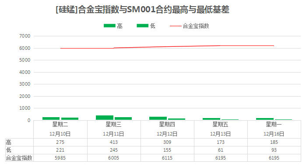Select table cell with value 61
306x167 pixels.
pos(221,150)
